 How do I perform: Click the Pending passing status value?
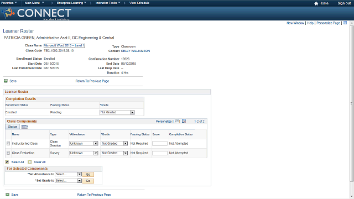click(x=56, y=112)
